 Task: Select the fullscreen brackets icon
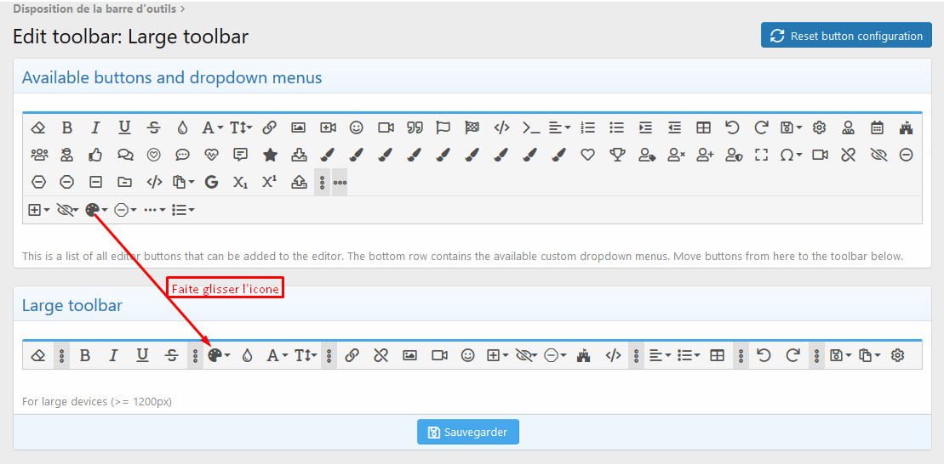762,155
